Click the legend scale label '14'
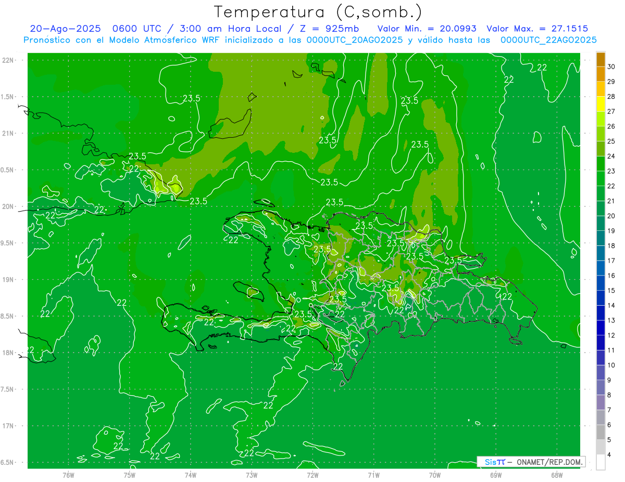Viewport: 625px width, 482px height. tap(611, 305)
